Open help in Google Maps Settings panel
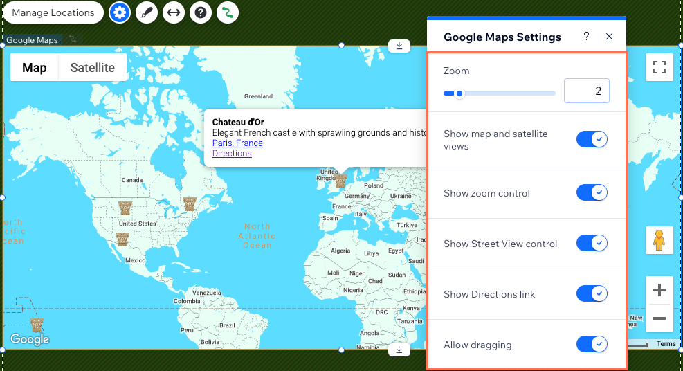 coord(586,36)
